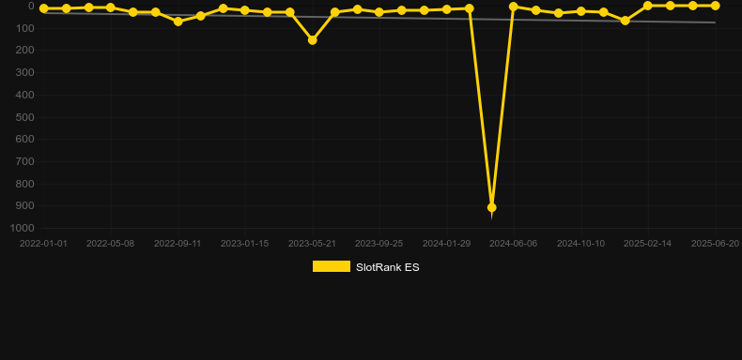
Task: Select the data point dipping near 150
Action: 313,40
